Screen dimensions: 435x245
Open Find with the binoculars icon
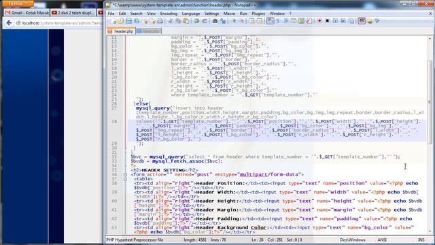tap(215, 21)
